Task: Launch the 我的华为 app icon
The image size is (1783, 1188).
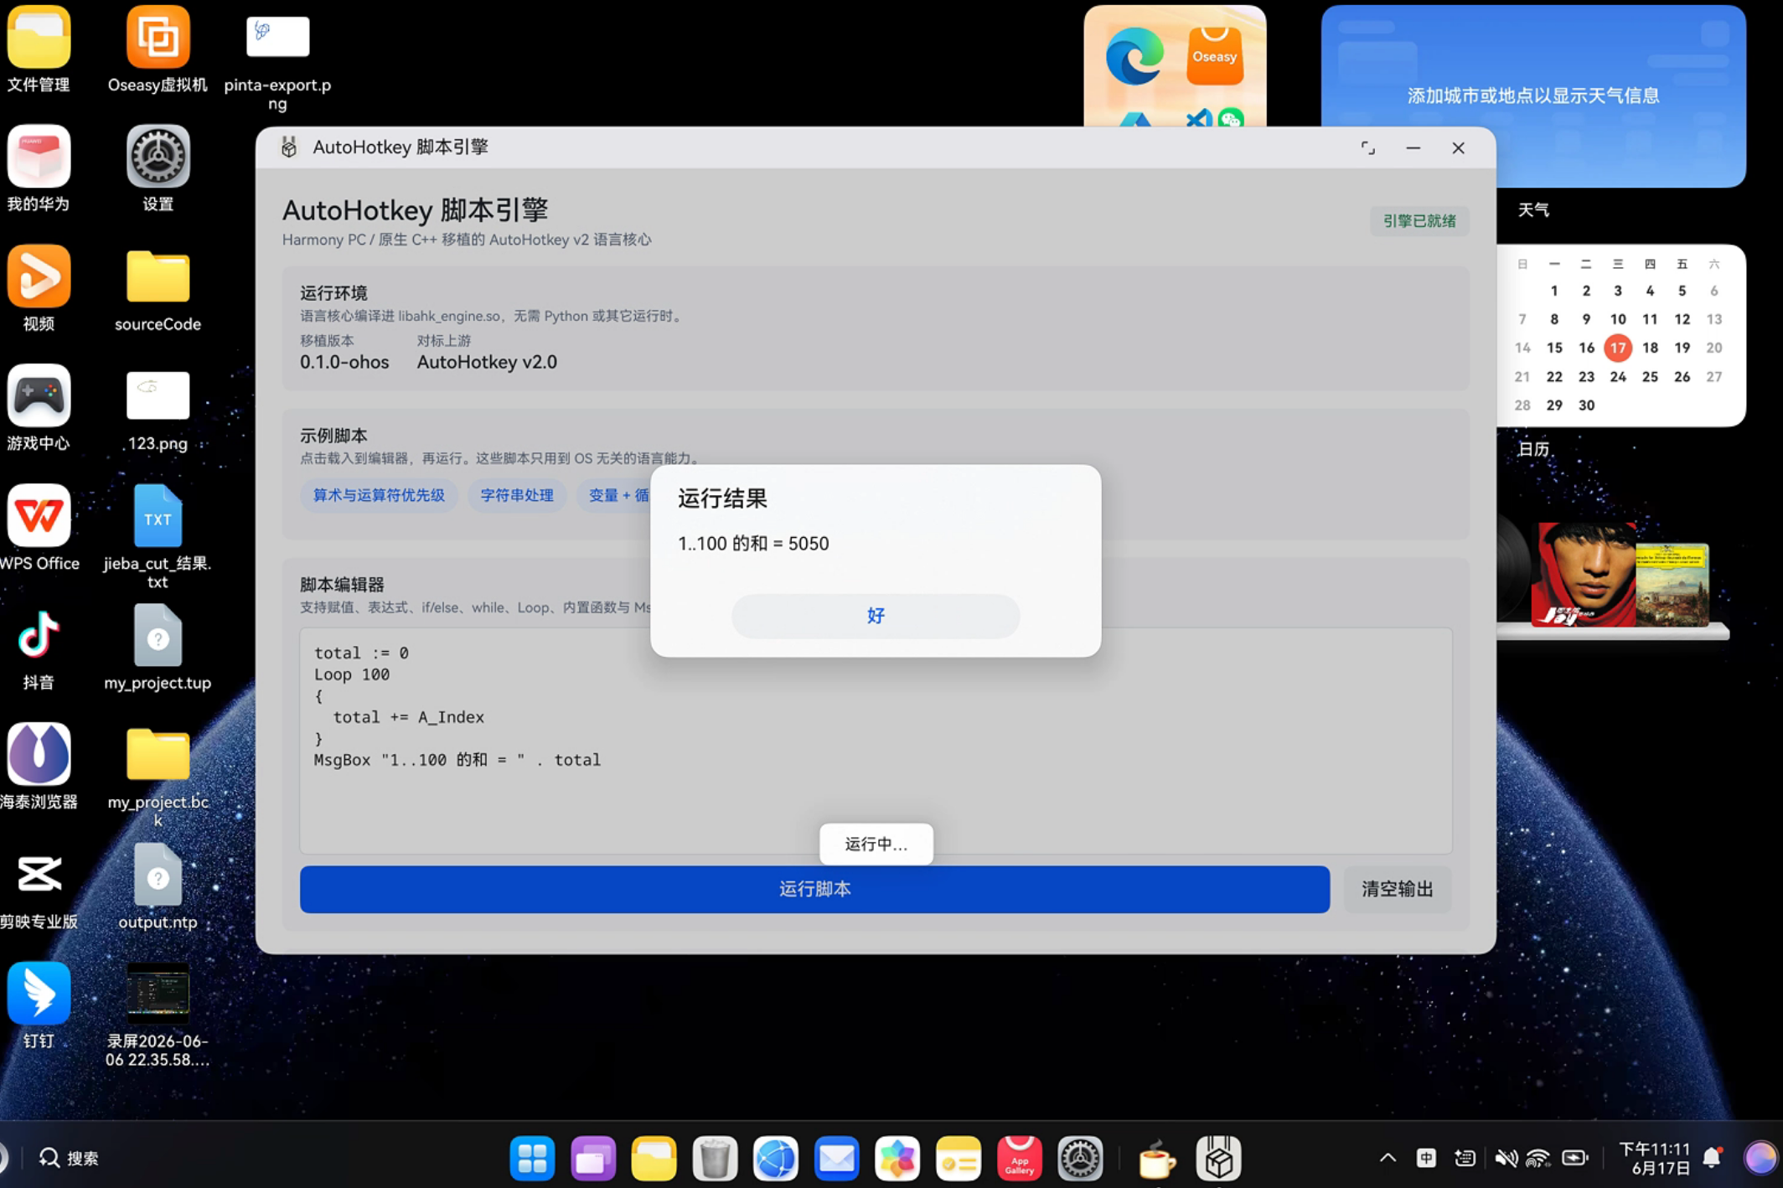Action: click(x=39, y=157)
